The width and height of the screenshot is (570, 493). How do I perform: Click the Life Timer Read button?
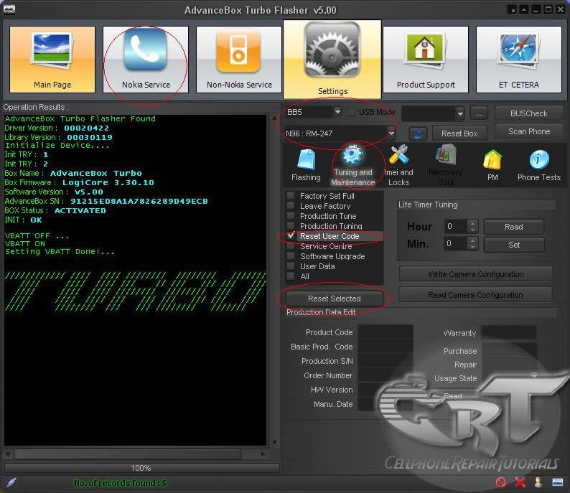pyautogui.click(x=514, y=227)
